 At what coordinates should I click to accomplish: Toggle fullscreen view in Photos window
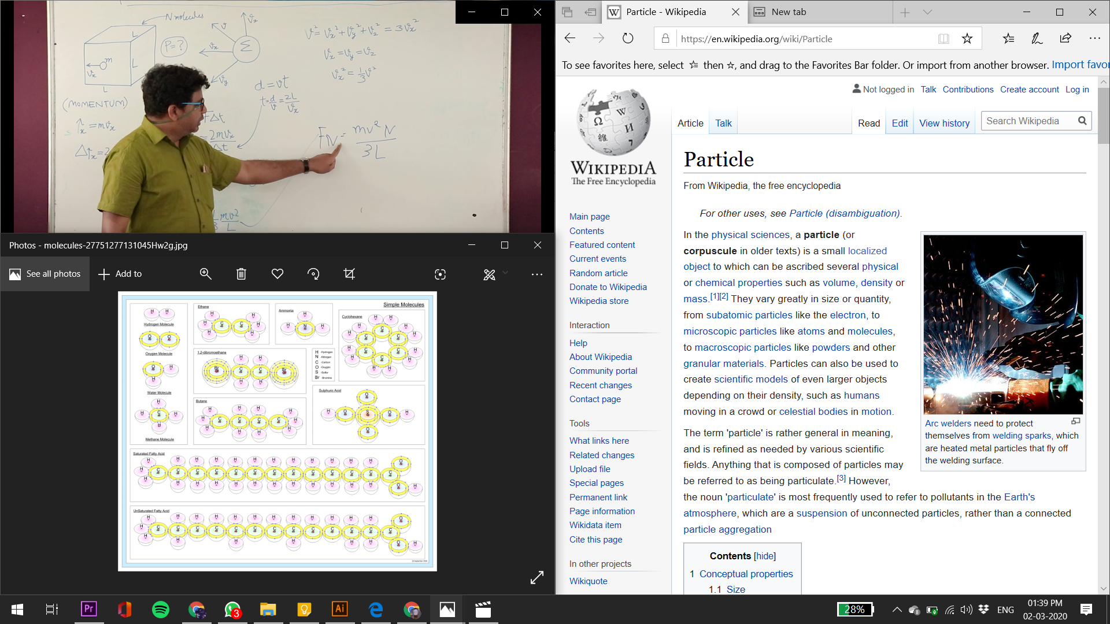[x=537, y=577]
